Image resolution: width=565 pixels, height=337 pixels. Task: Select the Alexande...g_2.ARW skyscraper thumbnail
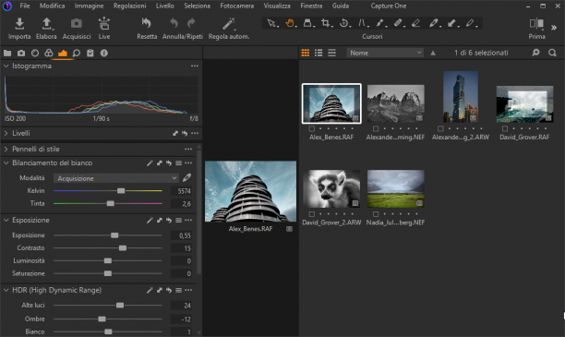pos(461,97)
